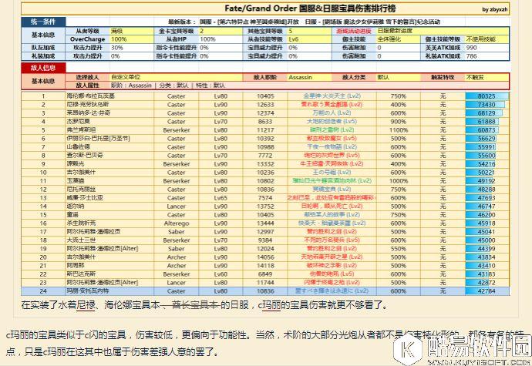The height and width of the screenshot is (366, 532).
Task: Click the ATK value 12374
Action: pyautogui.click(x=265, y=113)
